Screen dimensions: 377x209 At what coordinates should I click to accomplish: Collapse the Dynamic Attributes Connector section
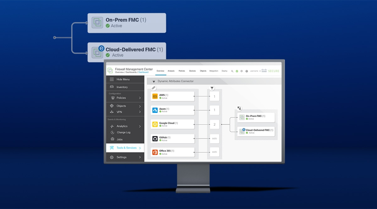pos(154,81)
